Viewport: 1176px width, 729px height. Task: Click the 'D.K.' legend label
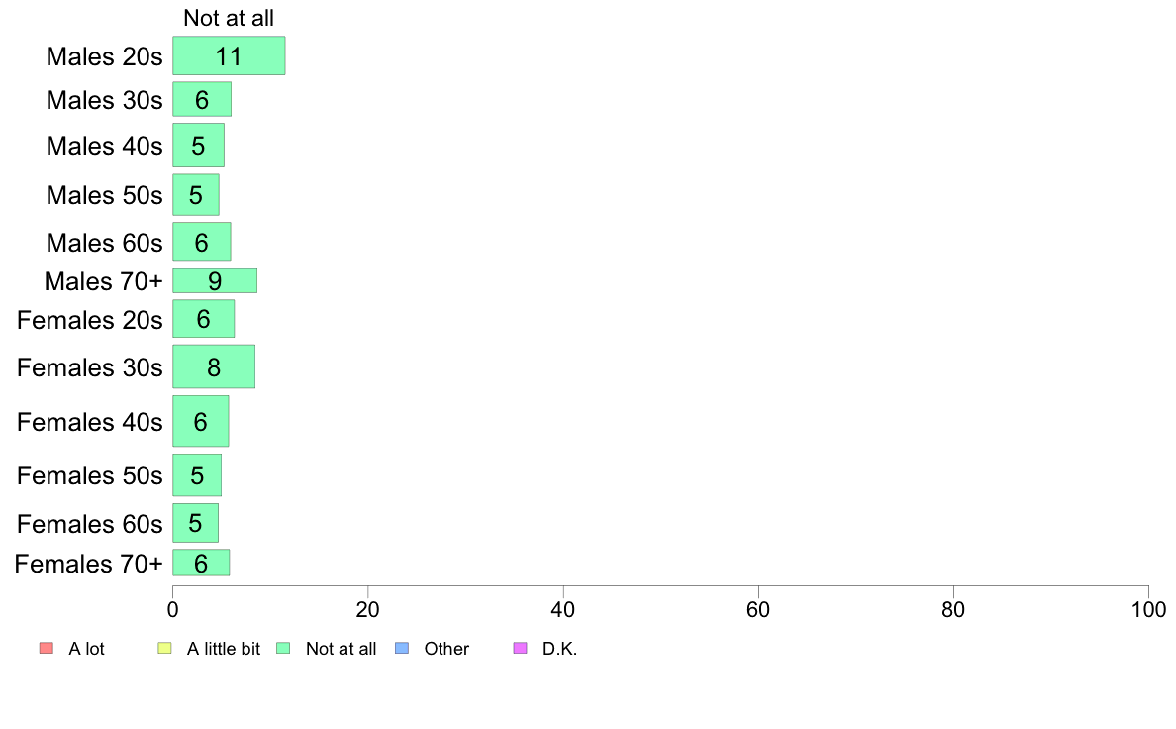(x=559, y=649)
